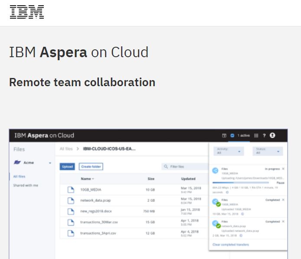
Task: Open the Activity: All filter dropdown
Action: point(229,151)
